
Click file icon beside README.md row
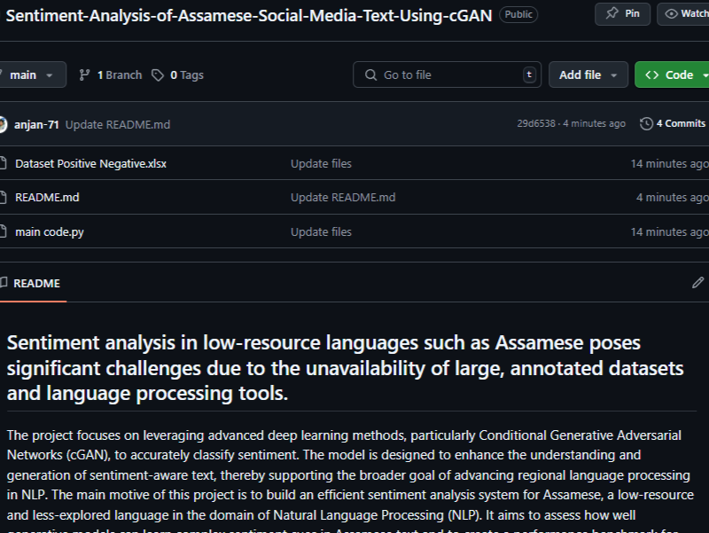3,197
